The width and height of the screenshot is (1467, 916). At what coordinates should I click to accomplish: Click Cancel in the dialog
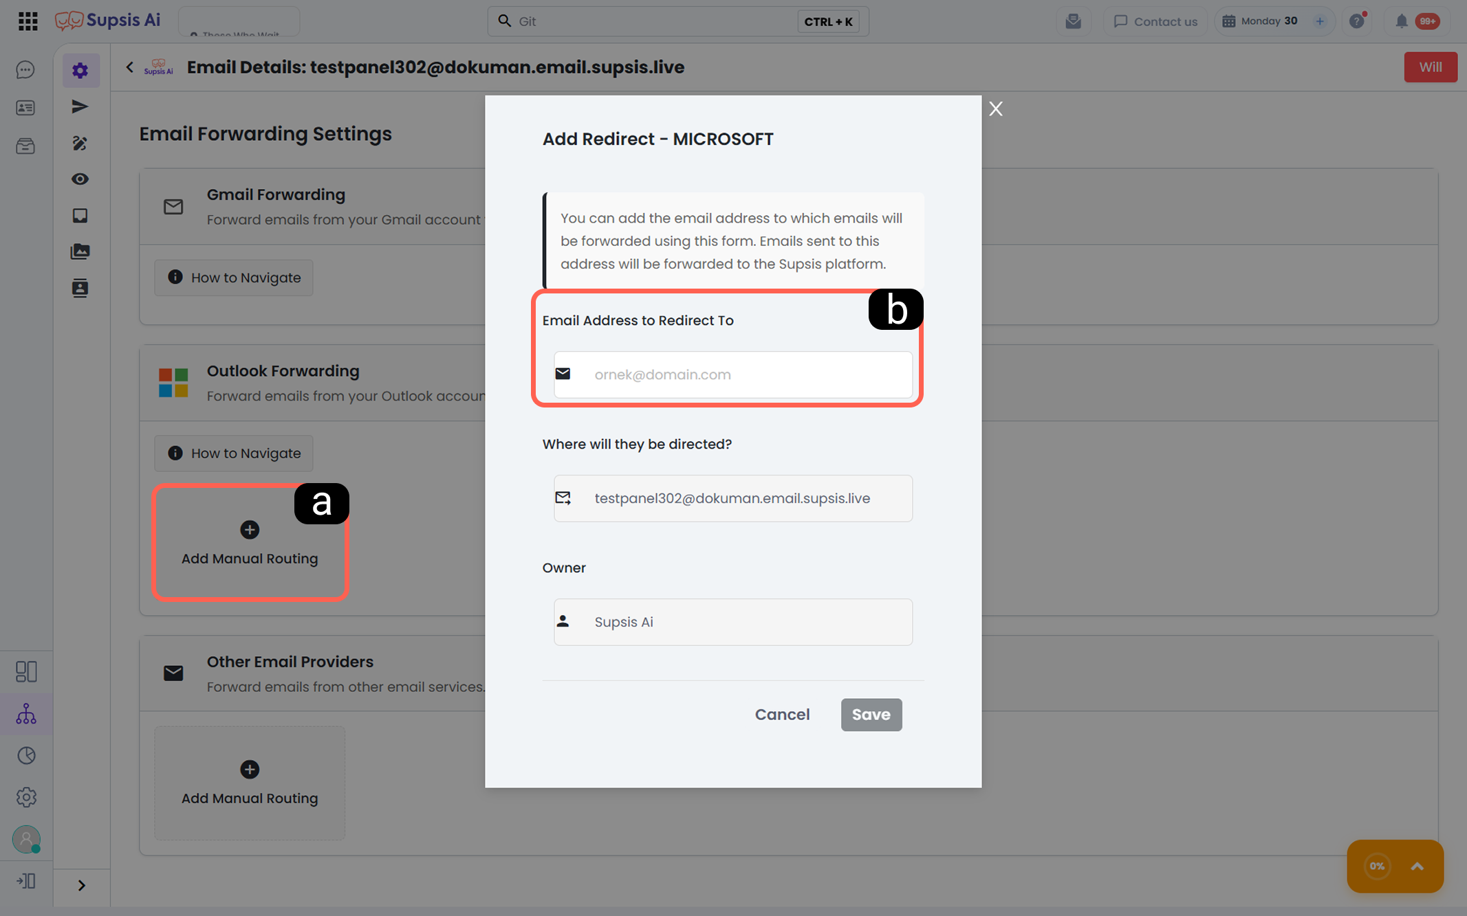pyautogui.click(x=782, y=715)
